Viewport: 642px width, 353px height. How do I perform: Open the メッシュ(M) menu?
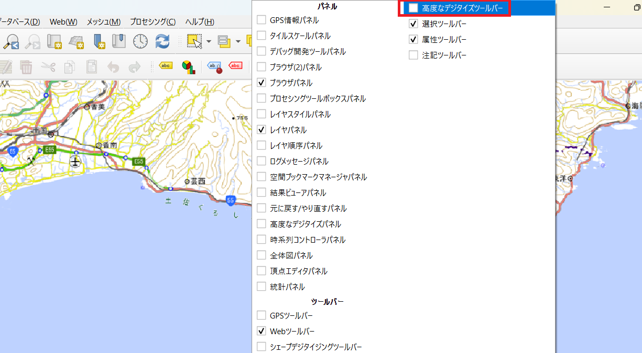tap(103, 21)
